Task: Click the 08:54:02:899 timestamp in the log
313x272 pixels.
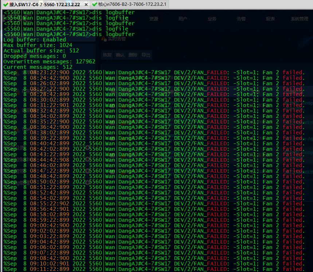Action: [x=50, y=198]
